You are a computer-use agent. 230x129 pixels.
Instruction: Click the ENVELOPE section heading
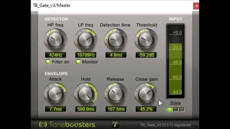pos(56,73)
